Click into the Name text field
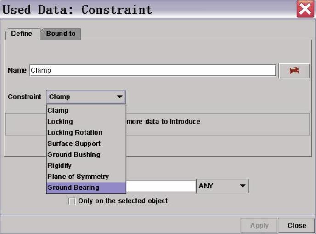The image size is (316, 234). tap(152, 70)
